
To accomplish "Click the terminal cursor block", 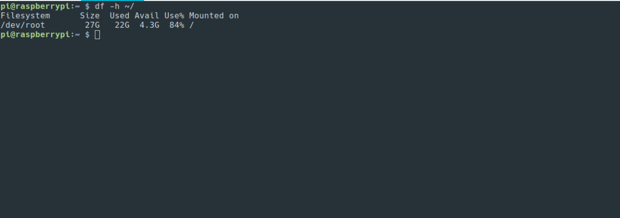I will 98,35.
